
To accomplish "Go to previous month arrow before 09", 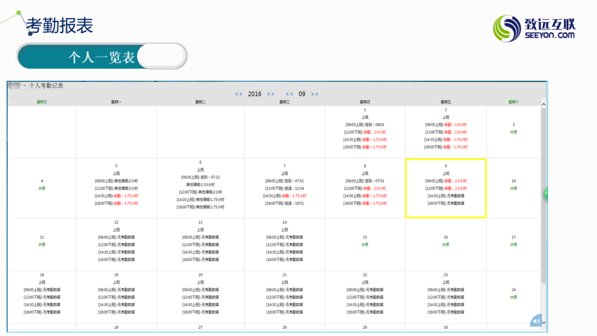I will [289, 94].
